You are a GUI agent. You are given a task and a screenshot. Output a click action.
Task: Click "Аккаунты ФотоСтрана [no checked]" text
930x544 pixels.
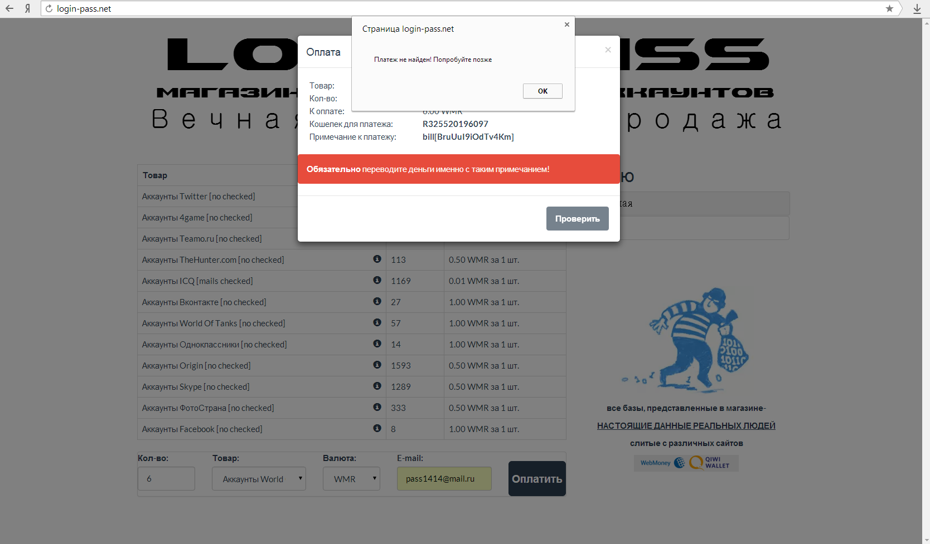coord(208,408)
